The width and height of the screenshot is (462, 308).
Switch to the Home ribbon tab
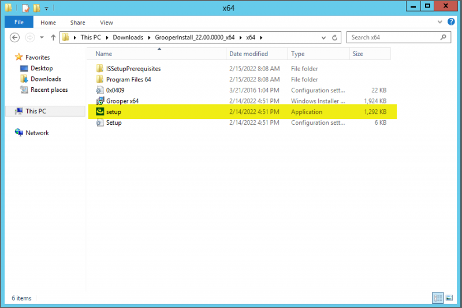click(x=48, y=23)
